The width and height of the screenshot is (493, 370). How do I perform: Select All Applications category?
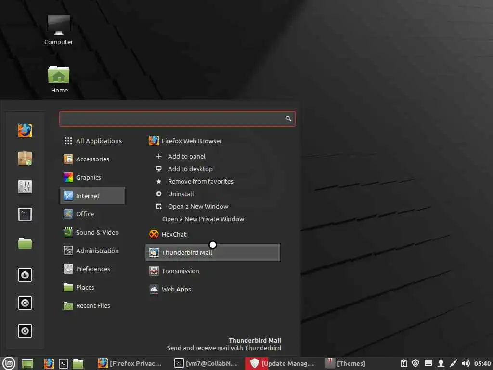[92, 141]
